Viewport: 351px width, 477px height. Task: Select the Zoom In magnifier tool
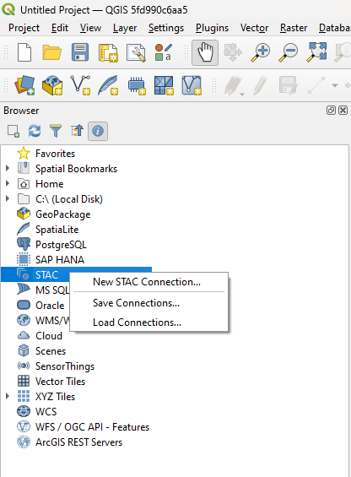pos(261,52)
